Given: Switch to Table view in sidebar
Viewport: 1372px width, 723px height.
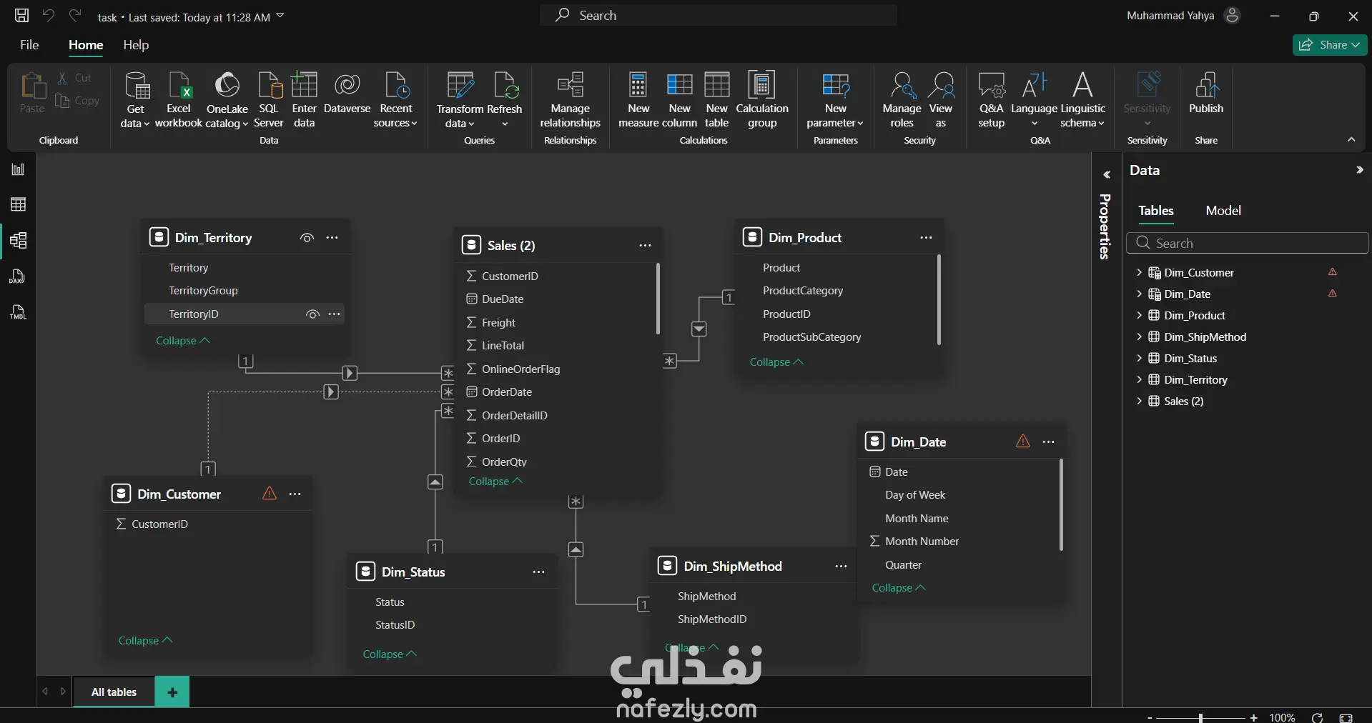Looking at the screenshot, I should pyautogui.click(x=18, y=204).
